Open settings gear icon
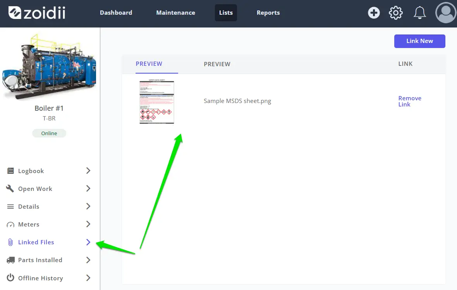 click(395, 13)
